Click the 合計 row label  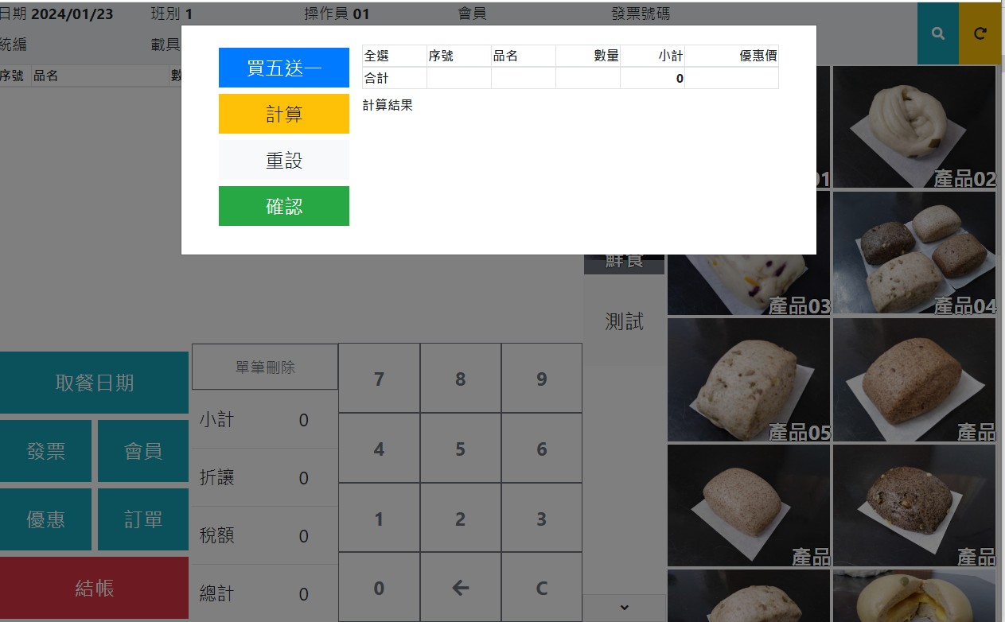(x=376, y=78)
